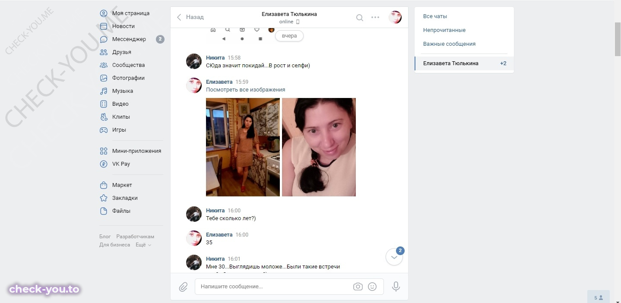Open the emoji smiley picker
Screen dimensions: 621x303
pyautogui.click(x=372, y=287)
